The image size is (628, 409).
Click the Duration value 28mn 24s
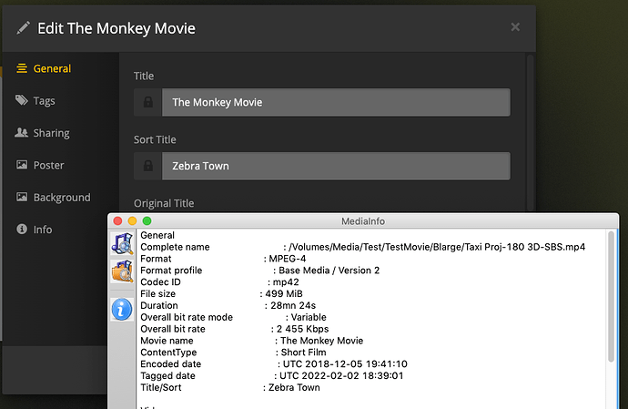pyautogui.click(x=293, y=305)
